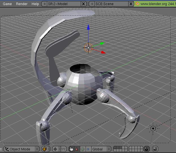Click the orange manipulator center circle

click(x=88, y=48)
